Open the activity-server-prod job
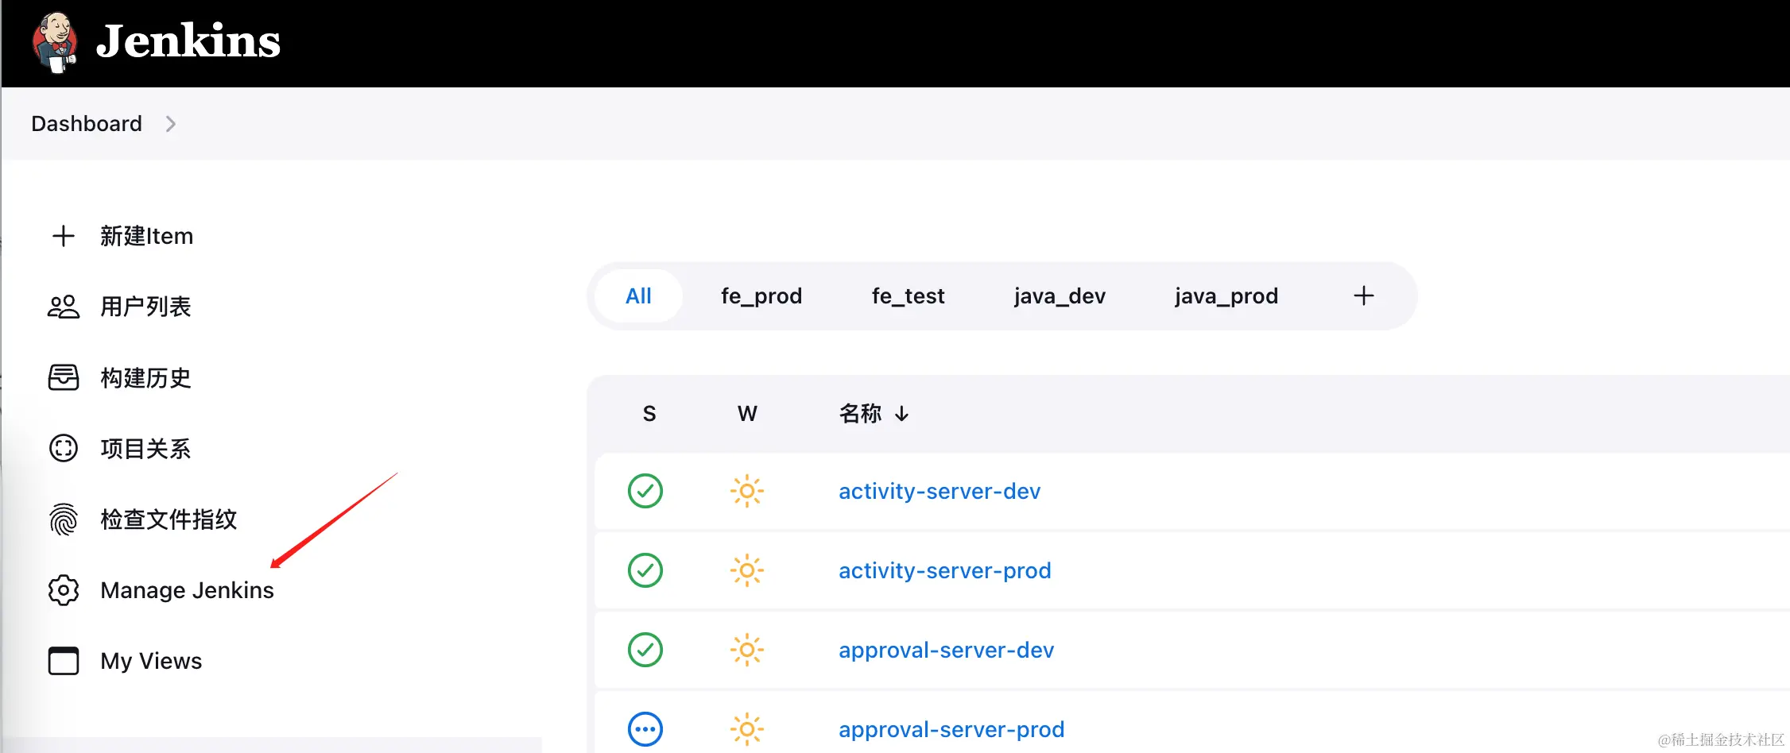This screenshot has height=753, width=1790. [945, 571]
